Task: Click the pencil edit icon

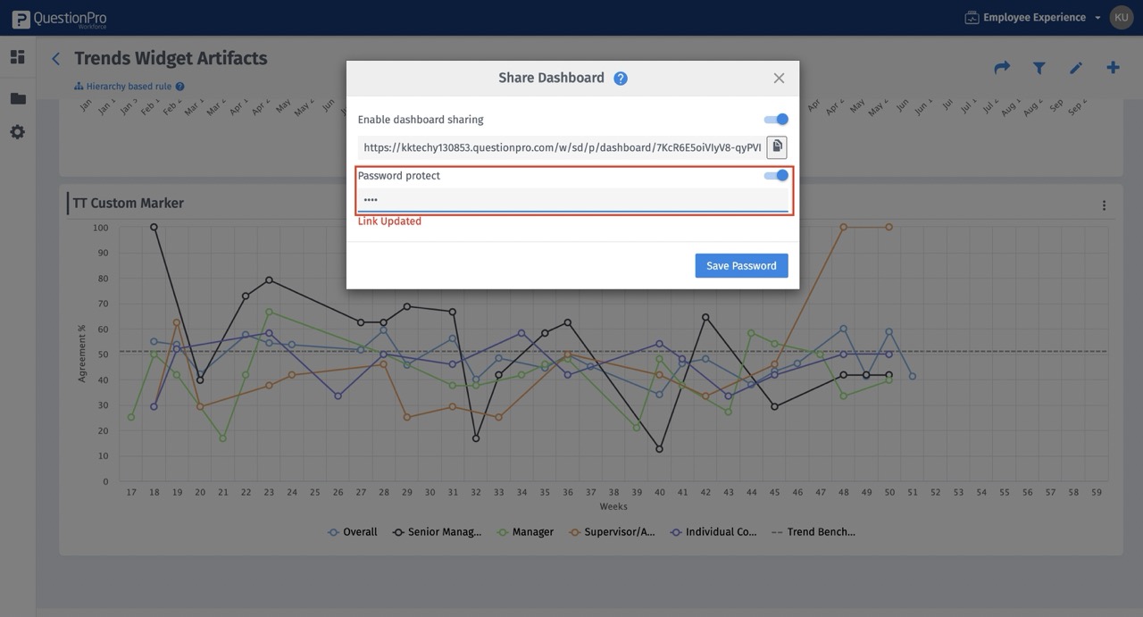Action: pyautogui.click(x=1076, y=68)
